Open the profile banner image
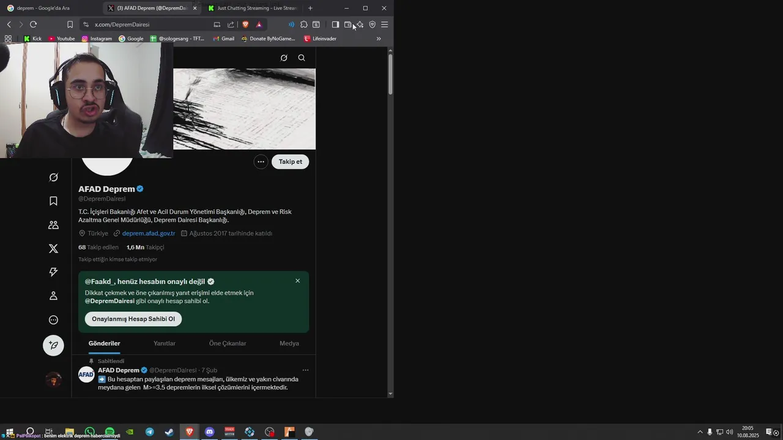 click(x=244, y=109)
